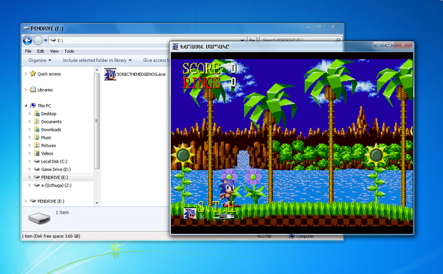Expand the Documents tree node

coord(30,122)
